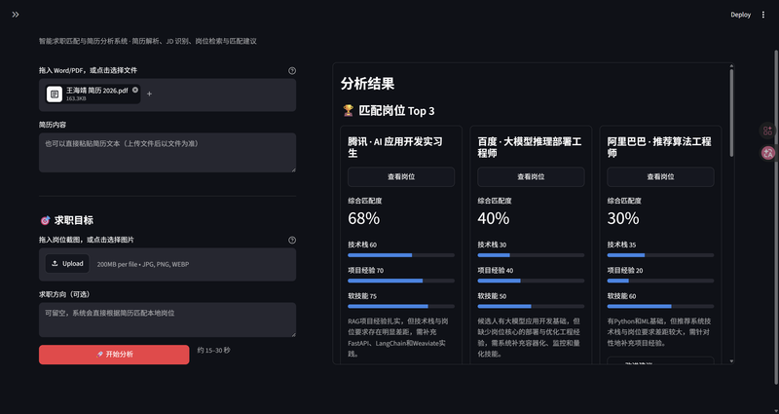Click the Deploy button
The height and width of the screenshot is (414, 779).
click(740, 15)
